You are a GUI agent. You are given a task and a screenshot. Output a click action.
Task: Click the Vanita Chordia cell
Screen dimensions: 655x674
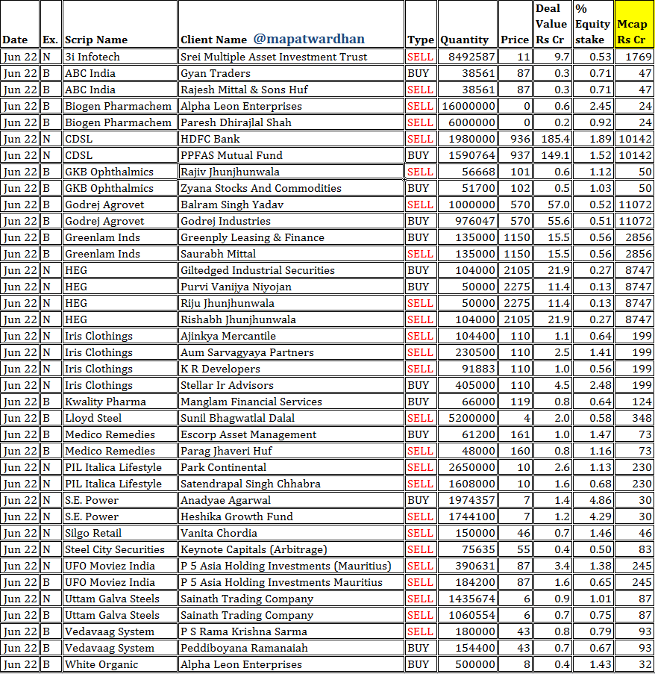291,533
